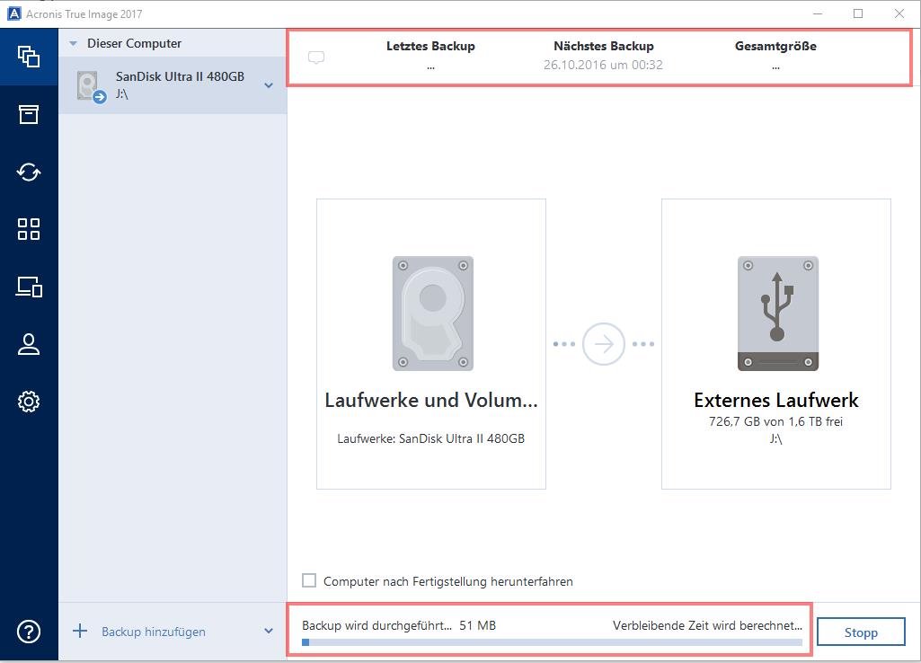Open the Dashboard devices icon in sidebar
Screen dimensions: 921x663
click(x=29, y=287)
